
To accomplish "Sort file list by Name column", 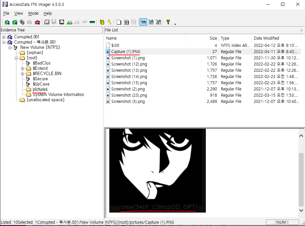I will point(145,38).
